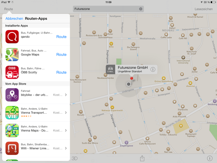Tap the Caffe Latte marker
The image size is (217, 163).
click(x=166, y=34)
